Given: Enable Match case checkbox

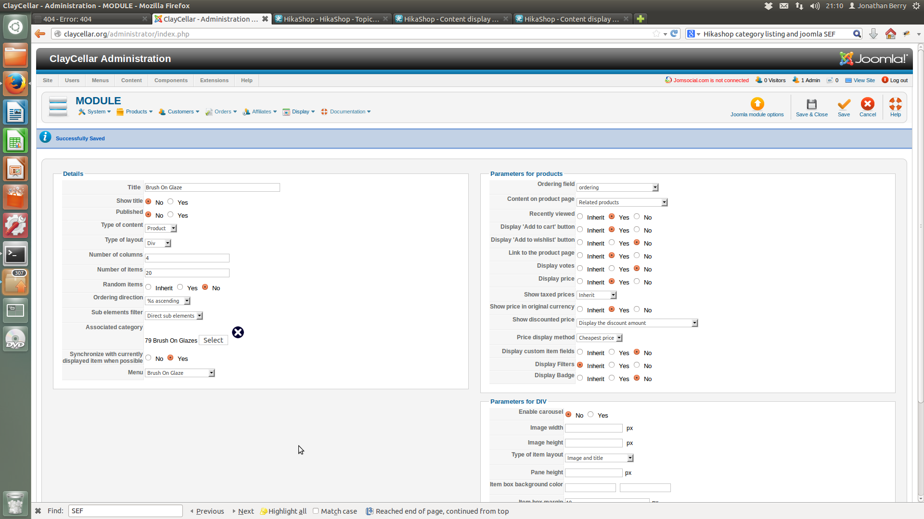Looking at the screenshot, I should pyautogui.click(x=316, y=511).
